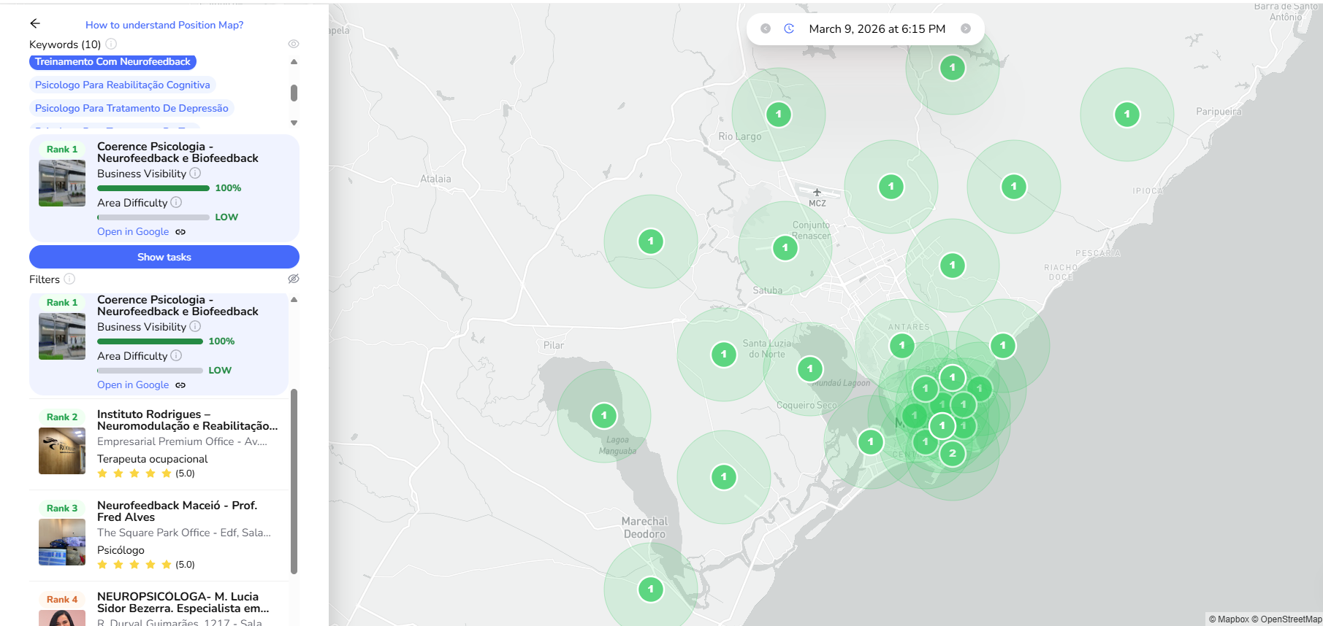
Task: Toggle the crossed-eye icon in Filters row
Action: coord(294,279)
